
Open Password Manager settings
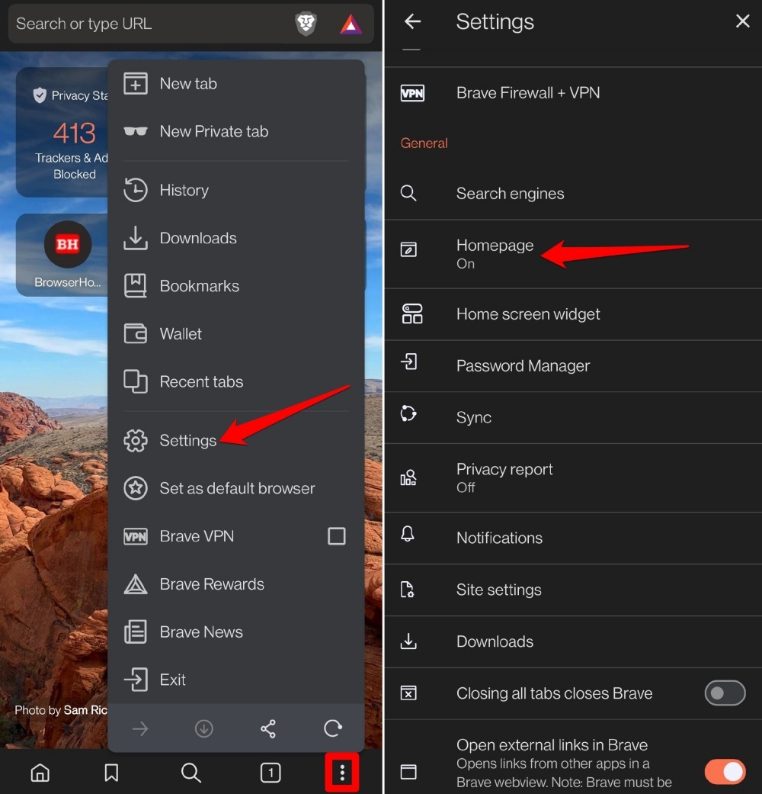click(x=573, y=365)
